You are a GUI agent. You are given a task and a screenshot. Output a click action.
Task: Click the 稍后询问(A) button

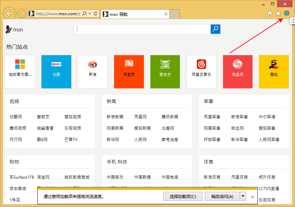(x=222, y=197)
